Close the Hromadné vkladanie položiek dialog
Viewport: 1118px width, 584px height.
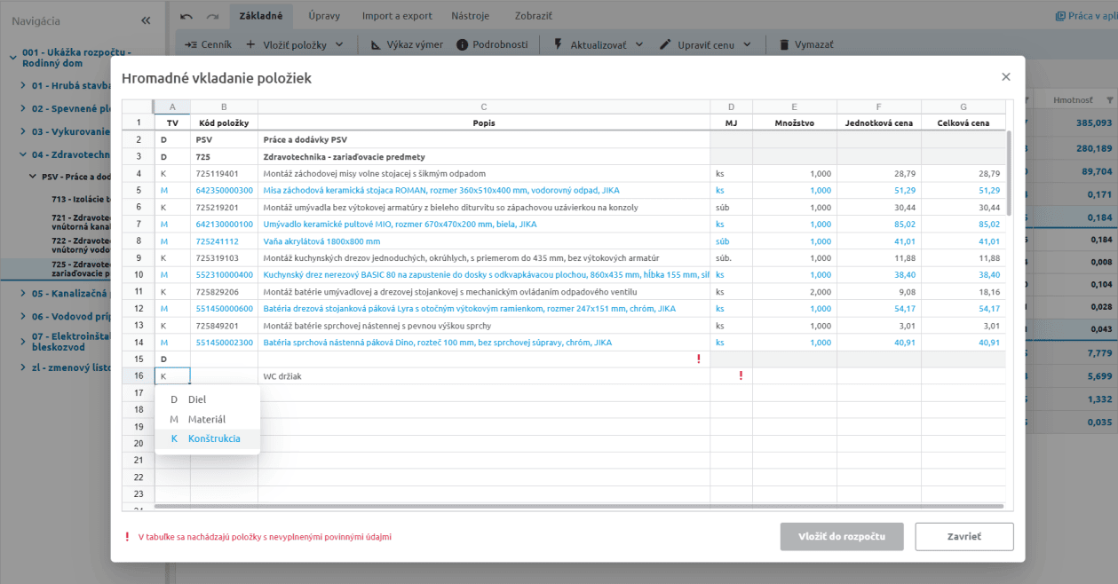[1006, 77]
